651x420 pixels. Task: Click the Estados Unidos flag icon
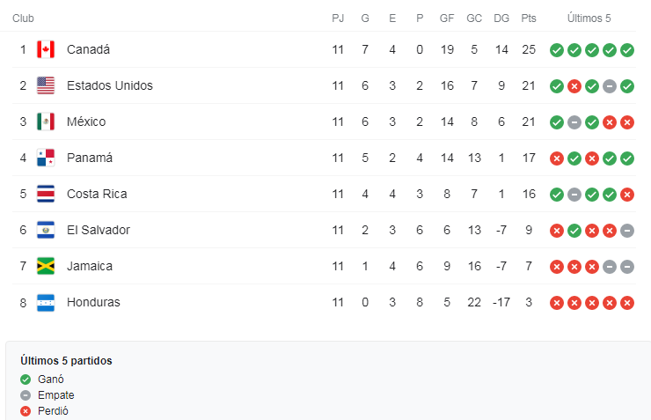pos(46,85)
